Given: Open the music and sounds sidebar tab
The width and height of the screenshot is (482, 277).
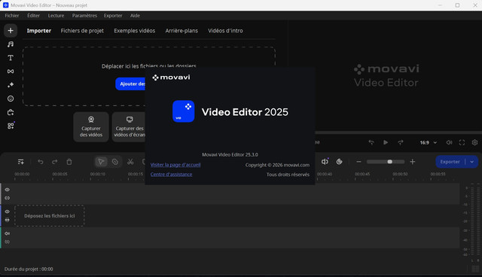Looking at the screenshot, I should [x=11, y=44].
